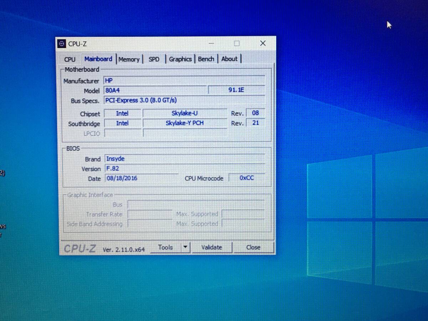Viewport: 428px width, 321px height.
Task: Click the Bus Specs PCI-Express 3.0 field
Action: pos(184,100)
